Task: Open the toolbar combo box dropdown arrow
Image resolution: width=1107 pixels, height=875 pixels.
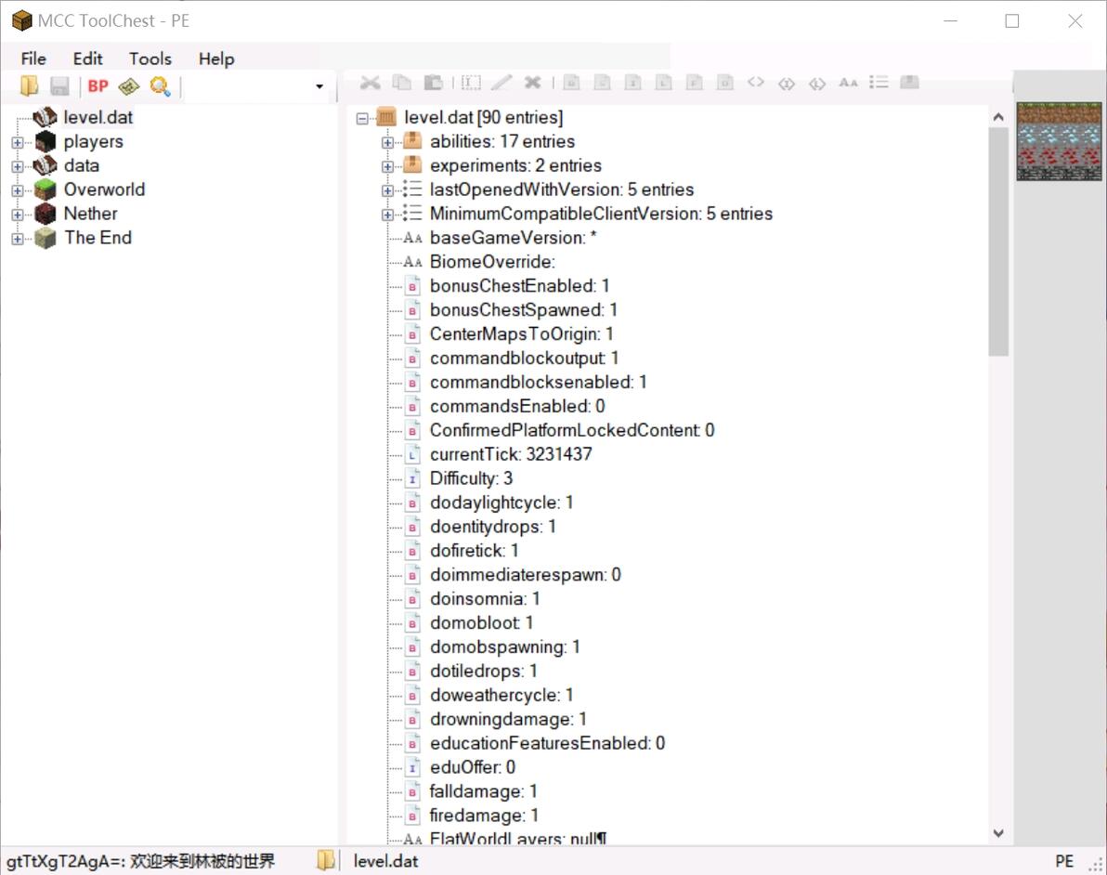Action: point(319,86)
